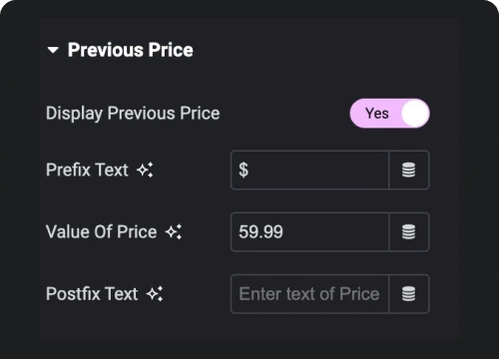
Task: Click AI sparkle icon beside Value Of Price
Action: [x=174, y=232]
